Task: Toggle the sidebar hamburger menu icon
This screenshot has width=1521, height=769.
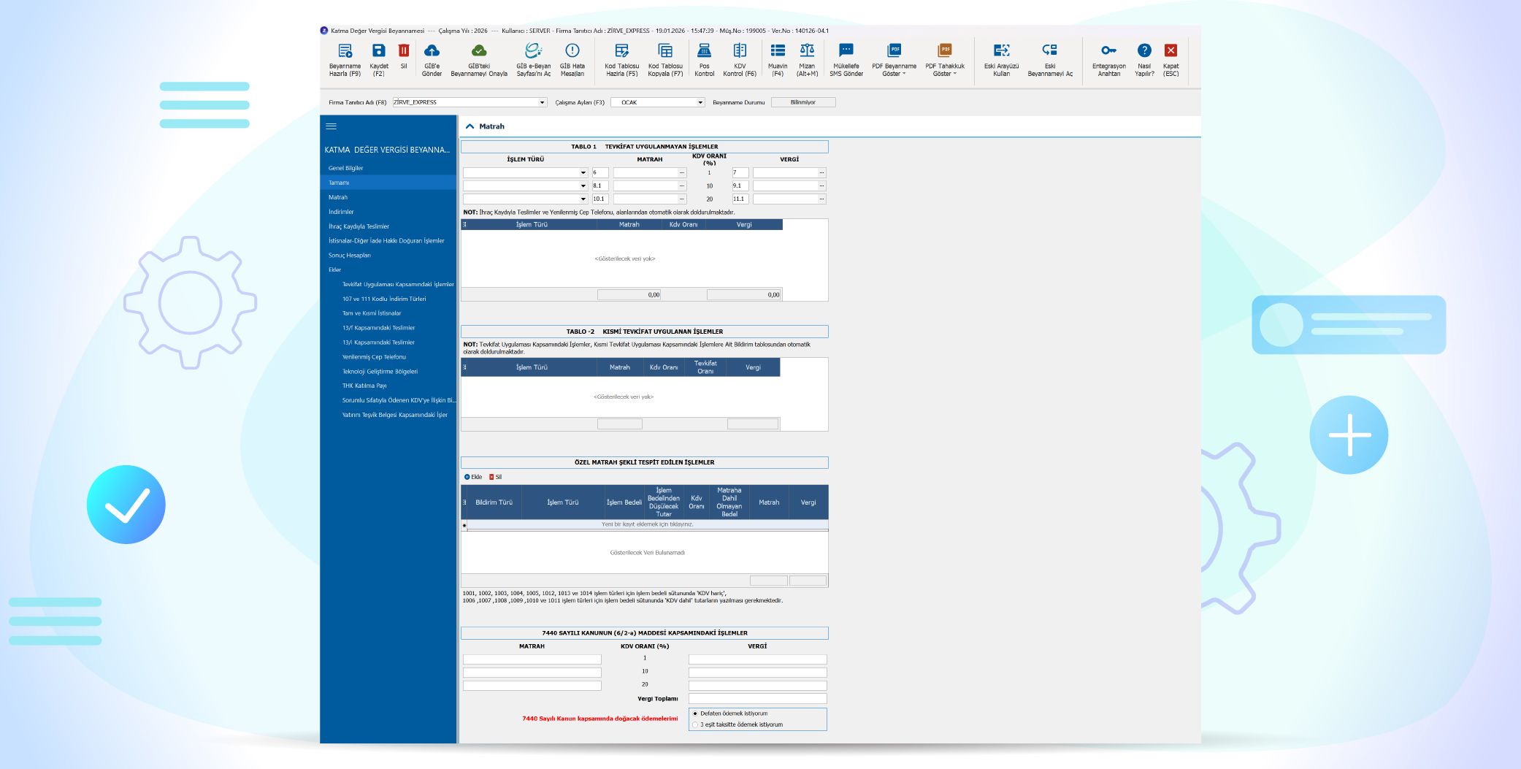Action: [331, 126]
